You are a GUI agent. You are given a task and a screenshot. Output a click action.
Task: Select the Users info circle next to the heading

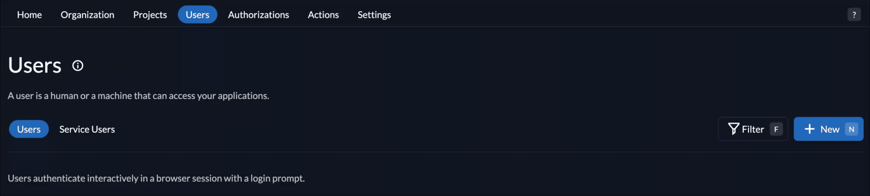pos(77,65)
